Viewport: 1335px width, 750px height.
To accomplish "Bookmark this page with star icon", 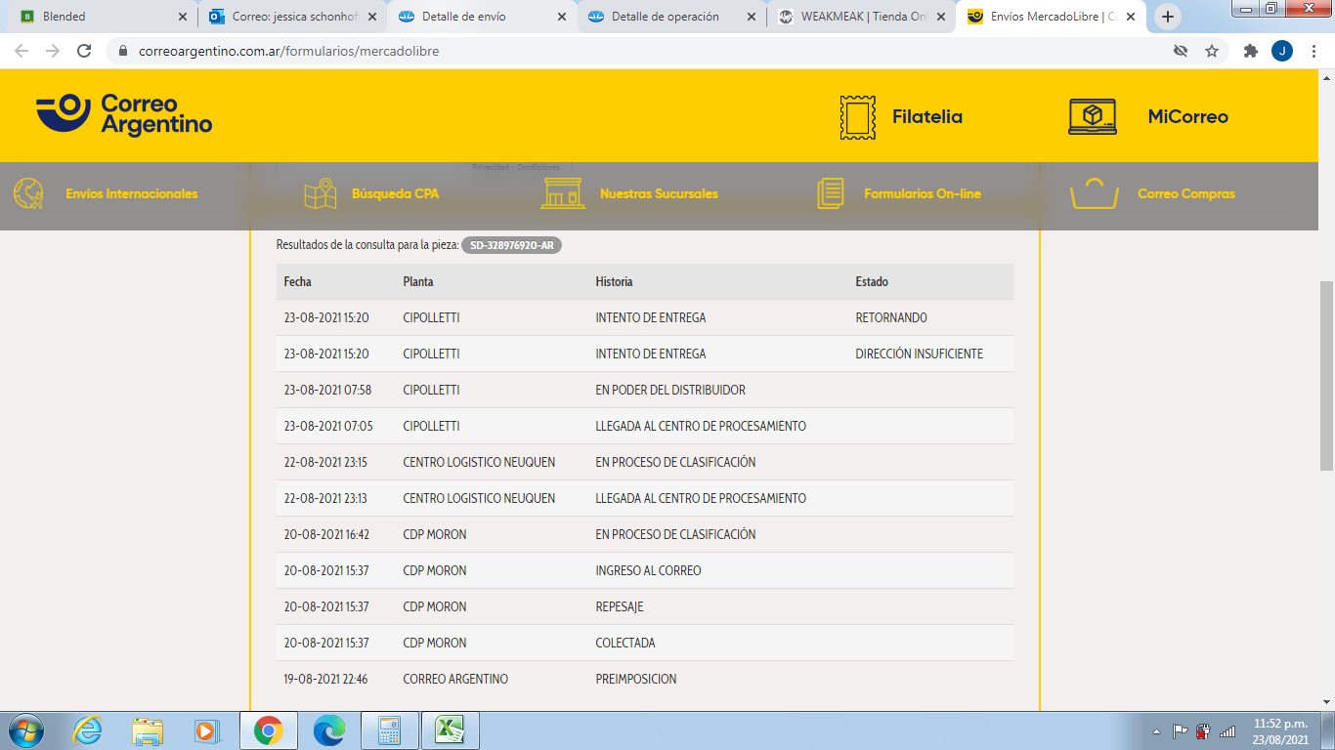I will pos(1212,51).
